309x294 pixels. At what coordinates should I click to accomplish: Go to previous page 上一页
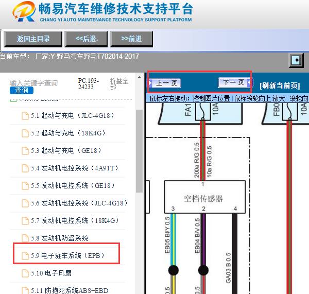coord(165,83)
